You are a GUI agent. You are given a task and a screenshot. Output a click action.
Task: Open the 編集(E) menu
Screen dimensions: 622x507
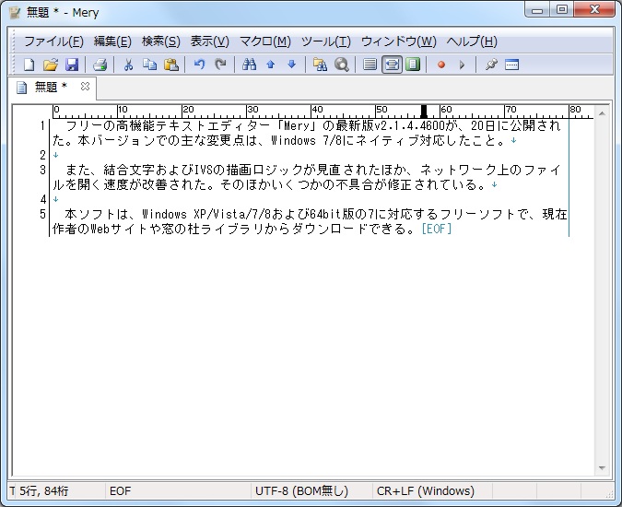112,41
